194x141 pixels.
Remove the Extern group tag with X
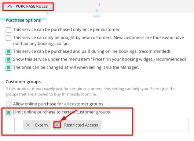click(x=28, y=125)
